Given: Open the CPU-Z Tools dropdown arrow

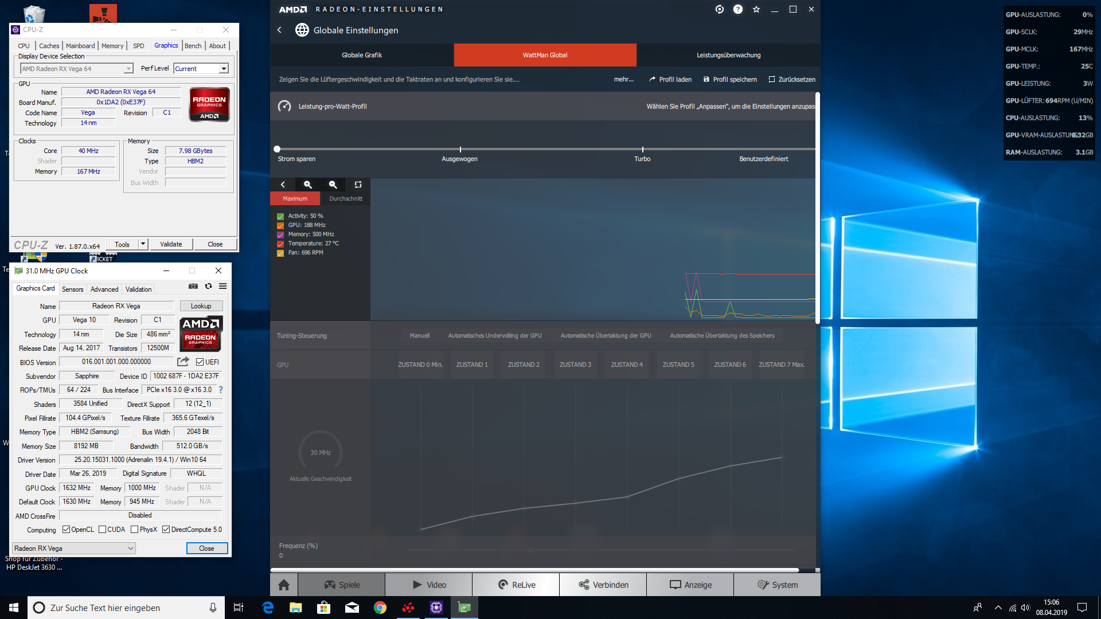Looking at the screenshot, I should point(143,244).
